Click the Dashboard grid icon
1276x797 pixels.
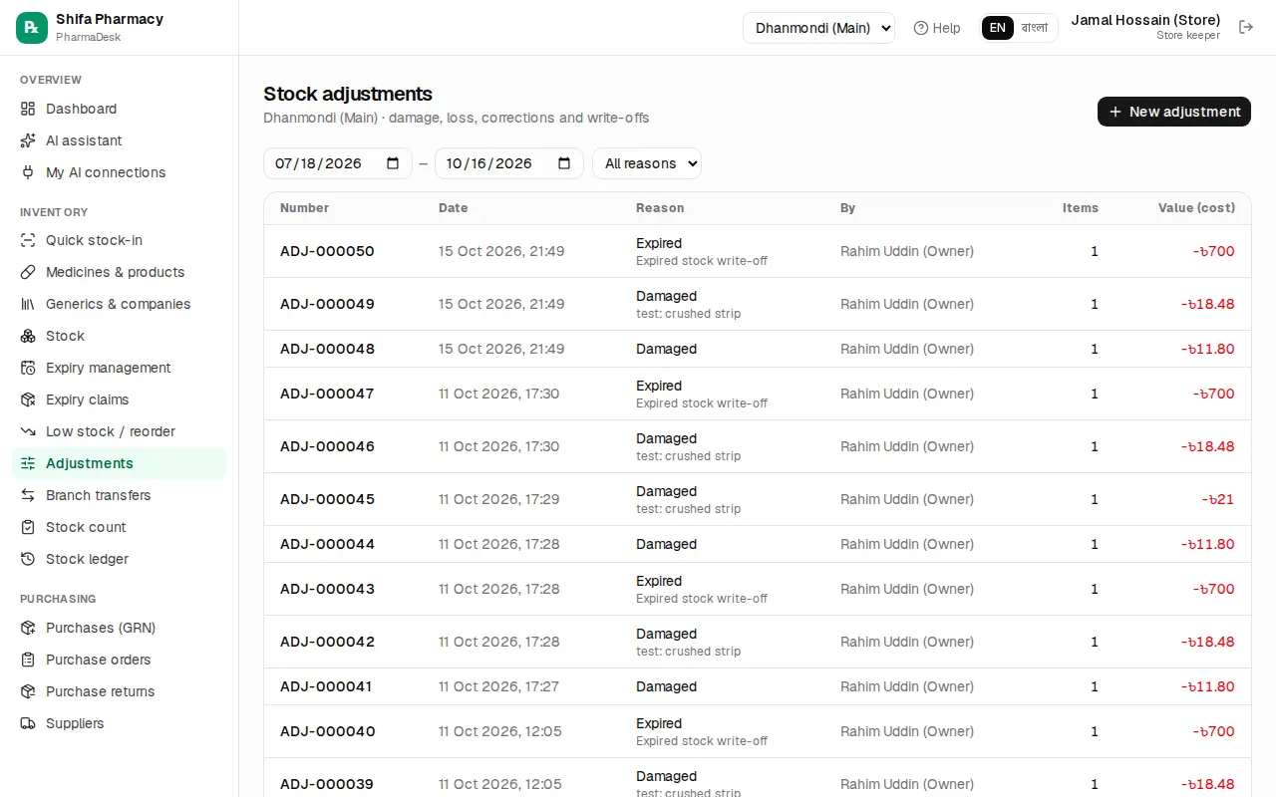28,109
